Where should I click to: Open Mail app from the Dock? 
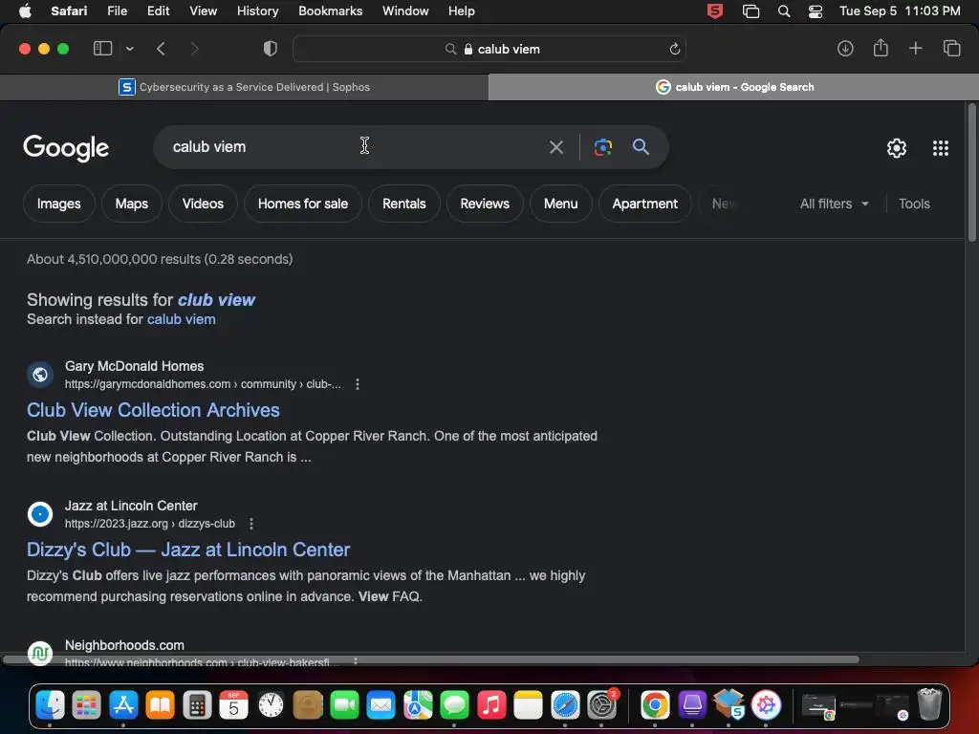[381, 705]
